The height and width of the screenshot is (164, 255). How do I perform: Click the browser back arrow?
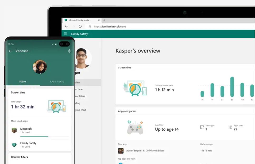pyautogui.click(x=66, y=27)
